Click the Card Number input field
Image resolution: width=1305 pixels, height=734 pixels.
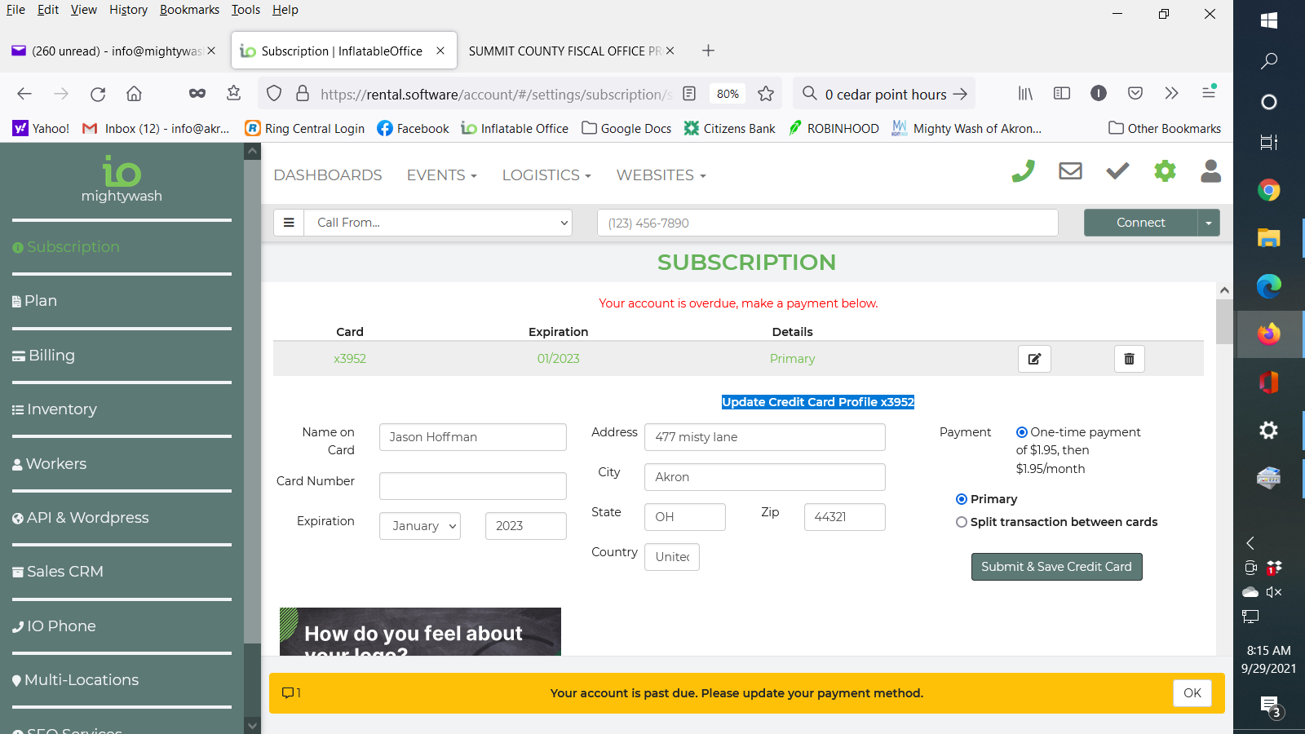(472, 486)
